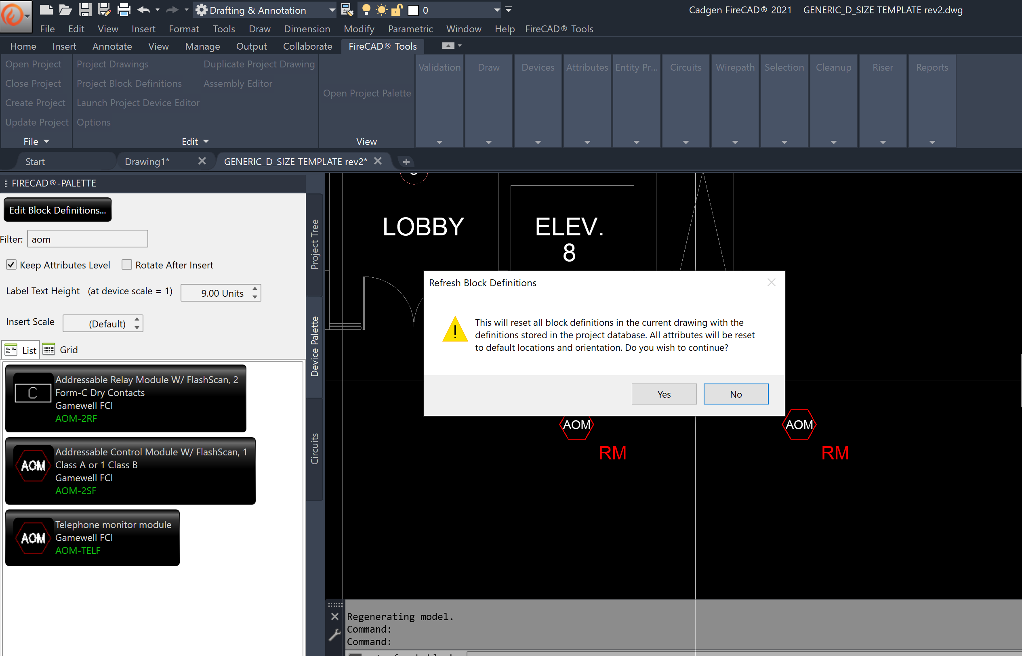Image resolution: width=1022 pixels, height=656 pixels.
Task: Close the Drawing1 tab
Action: (202, 161)
